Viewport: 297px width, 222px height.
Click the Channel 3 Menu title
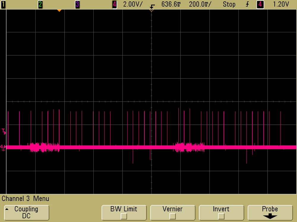coord(25,199)
